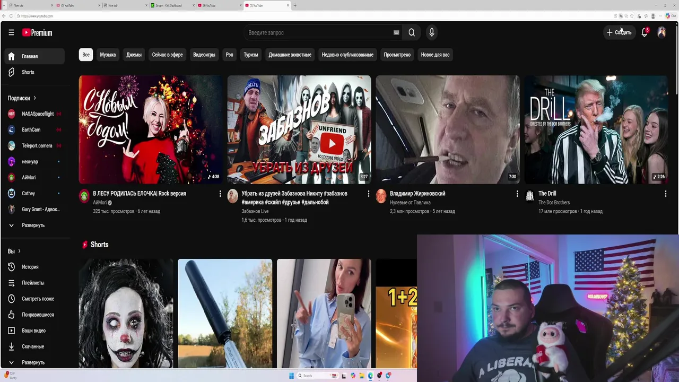Open the NASASpaceflight subscription
The width and height of the screenshot is (679, 382).
(34, 114)
